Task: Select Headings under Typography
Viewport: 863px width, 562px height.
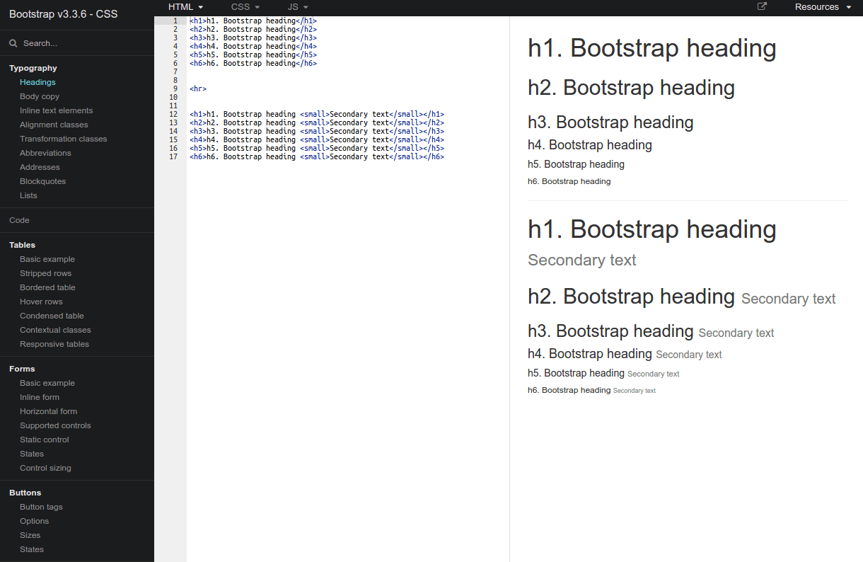Action: coord(37,81)
